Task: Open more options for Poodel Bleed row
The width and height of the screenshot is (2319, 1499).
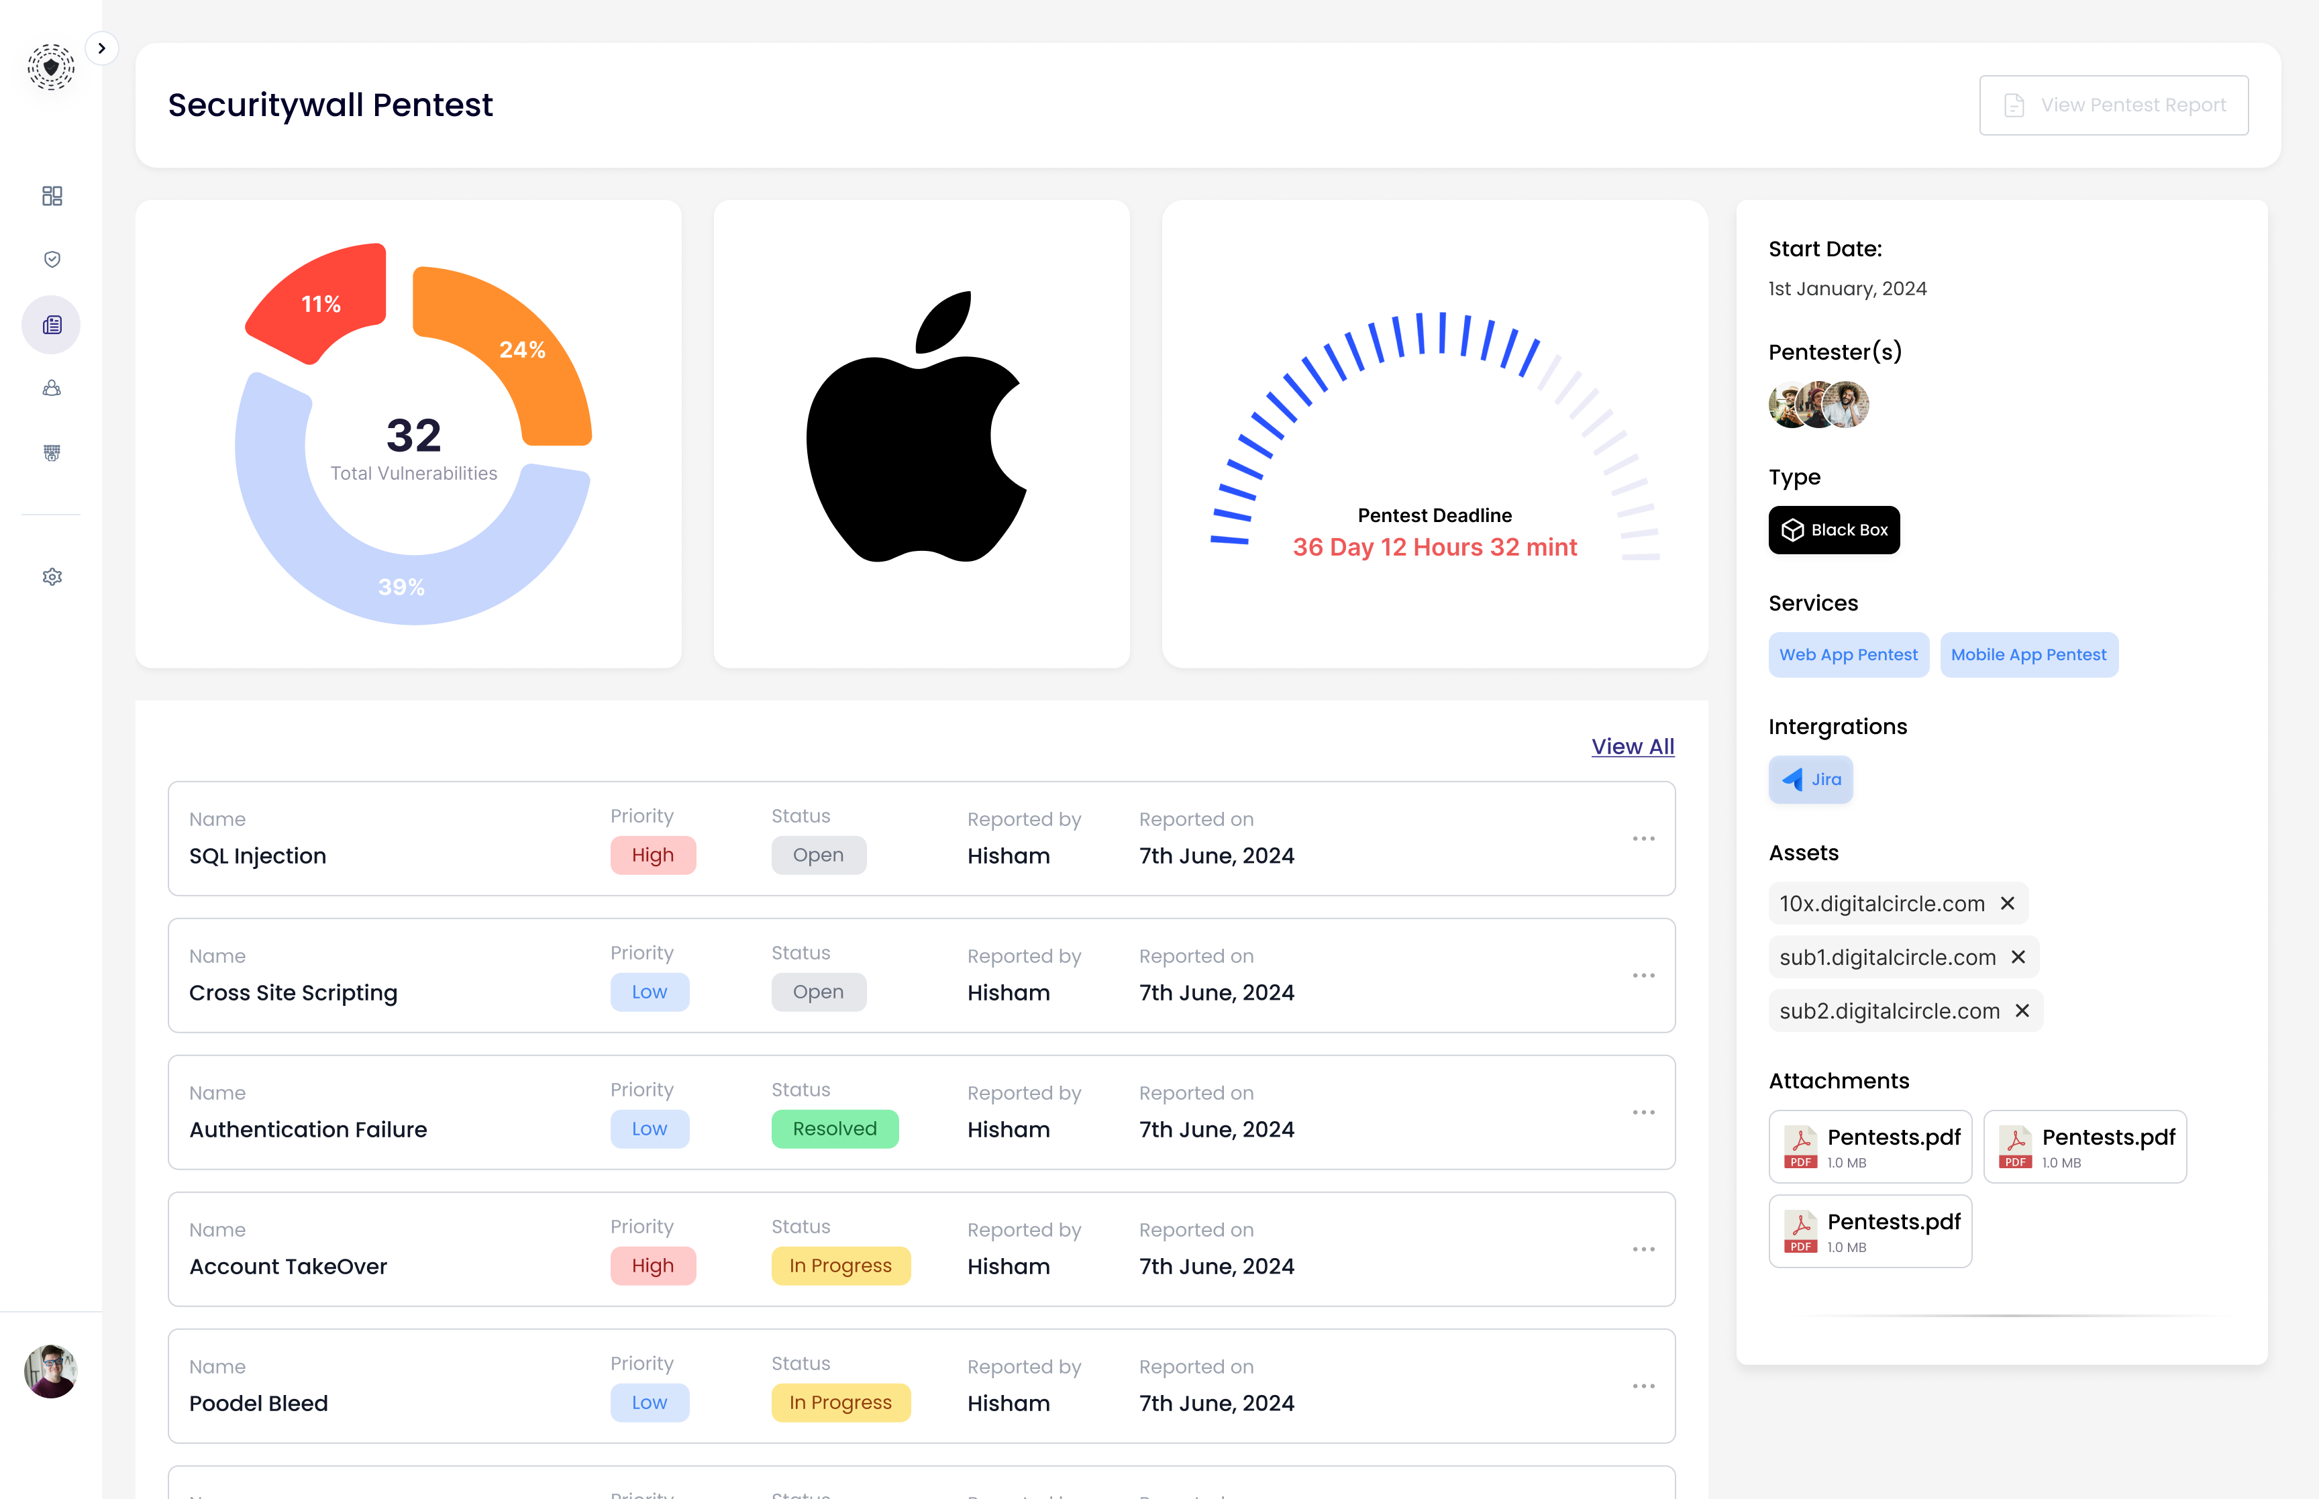Action: [1644, 1386]
